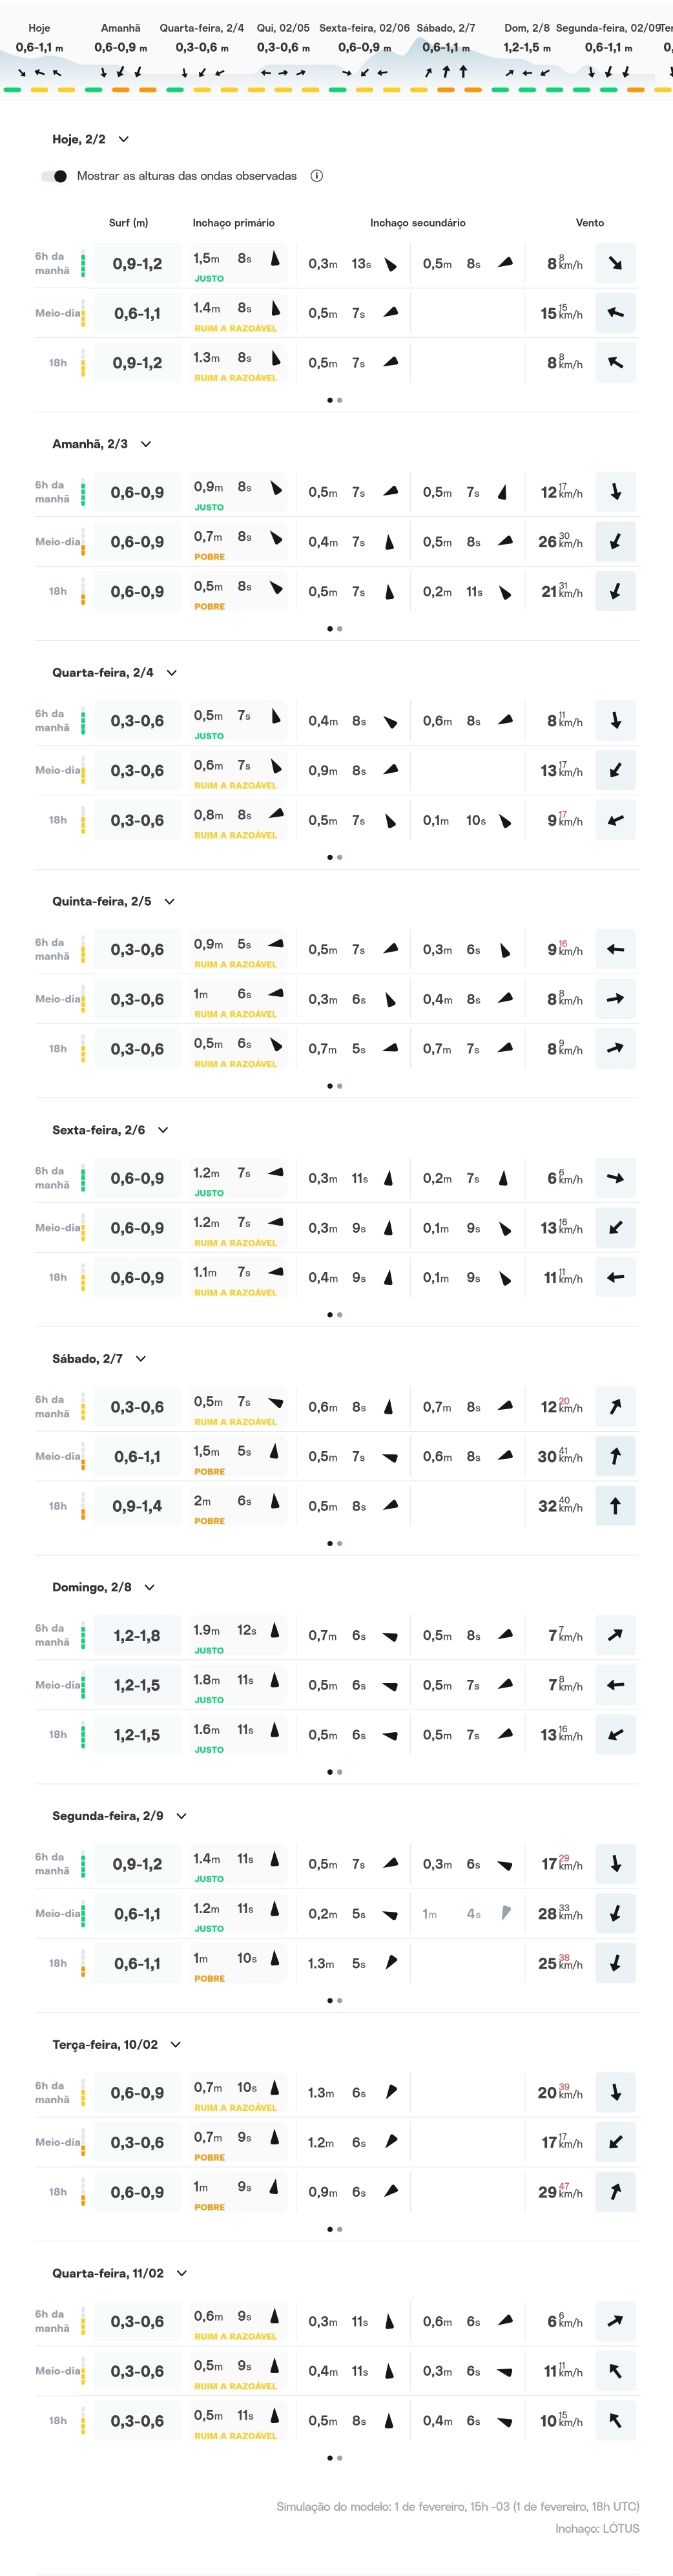Click the green rating bar beside Domingo 18h
The image size is (673, 2576).
(x=83, y=1735)
